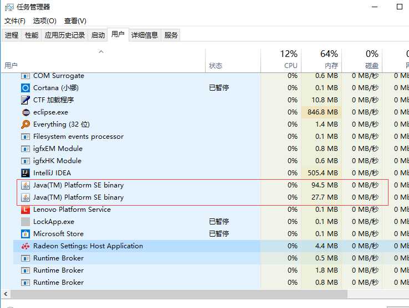Open the 文件(F) menu
409x308 pixels.
point(14,21)
